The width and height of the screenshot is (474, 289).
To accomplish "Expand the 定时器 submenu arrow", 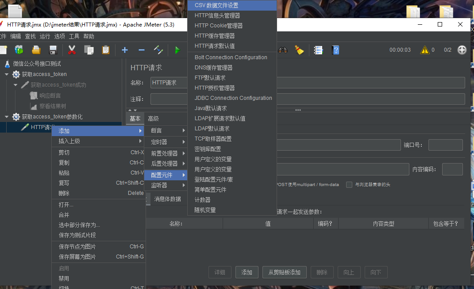I will tap(184, 142).
